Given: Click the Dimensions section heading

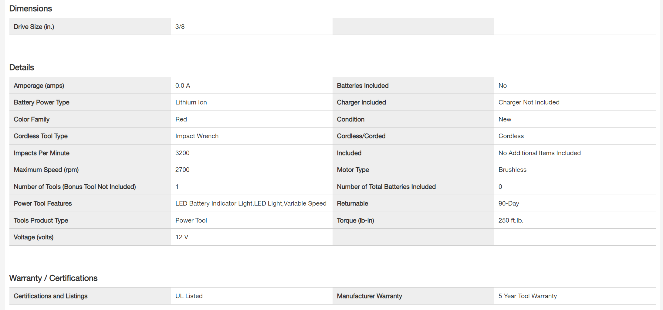Looking at the screenshot, I should coord(31,9).
